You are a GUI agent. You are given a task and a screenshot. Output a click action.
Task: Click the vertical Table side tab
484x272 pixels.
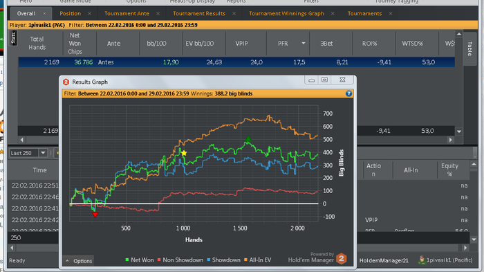point(469,48)
